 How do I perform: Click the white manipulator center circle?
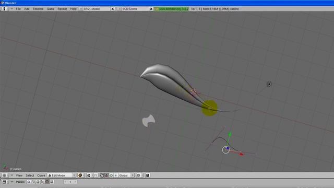225,150
